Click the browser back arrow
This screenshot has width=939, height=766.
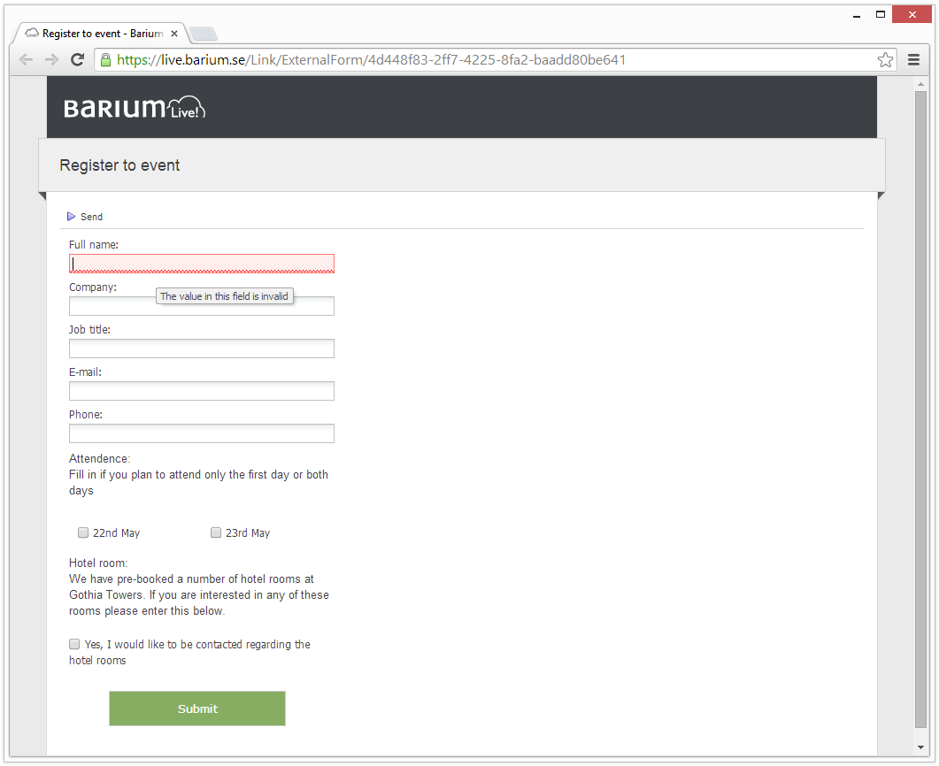click(x=27, y=60)
